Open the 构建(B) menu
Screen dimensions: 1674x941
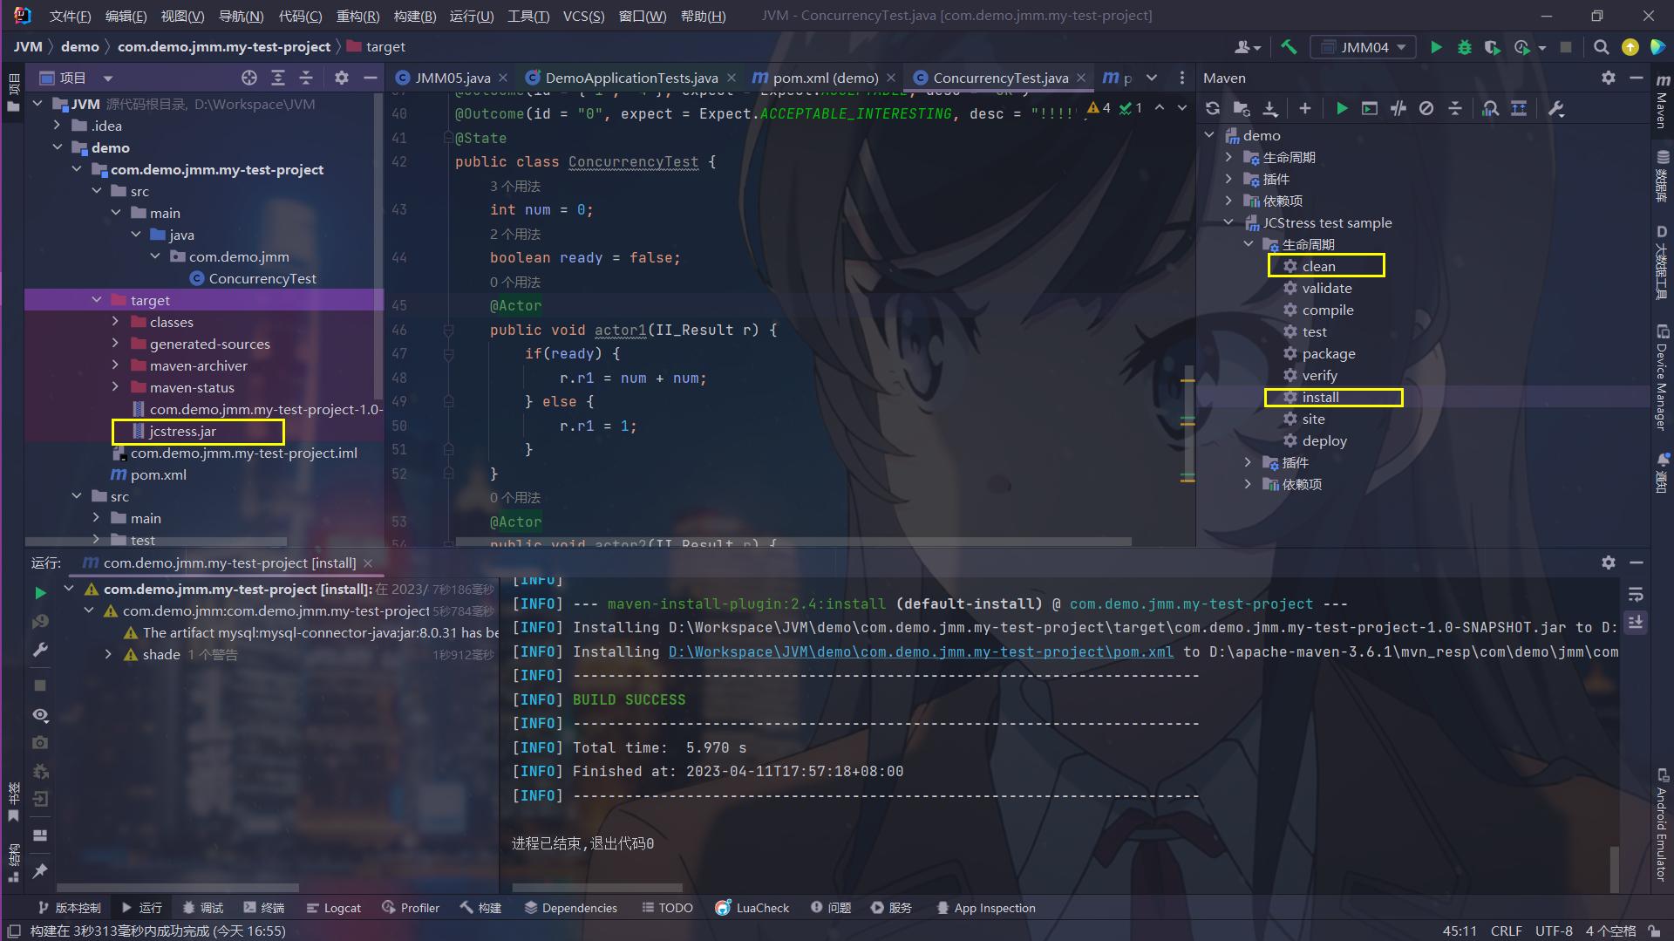(x=414, y=16)
